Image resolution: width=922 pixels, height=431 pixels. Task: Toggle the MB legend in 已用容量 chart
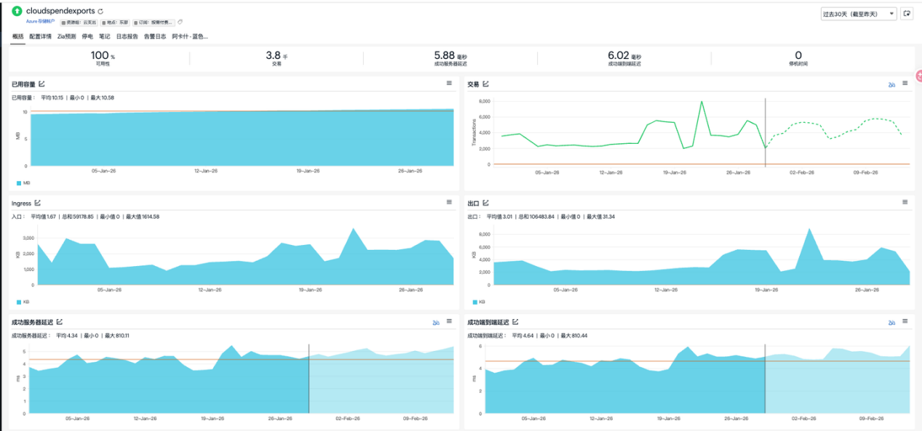pyautogui.click(x=23, y=182)
